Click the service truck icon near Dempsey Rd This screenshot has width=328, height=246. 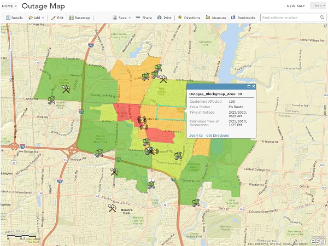pos(151,184)
